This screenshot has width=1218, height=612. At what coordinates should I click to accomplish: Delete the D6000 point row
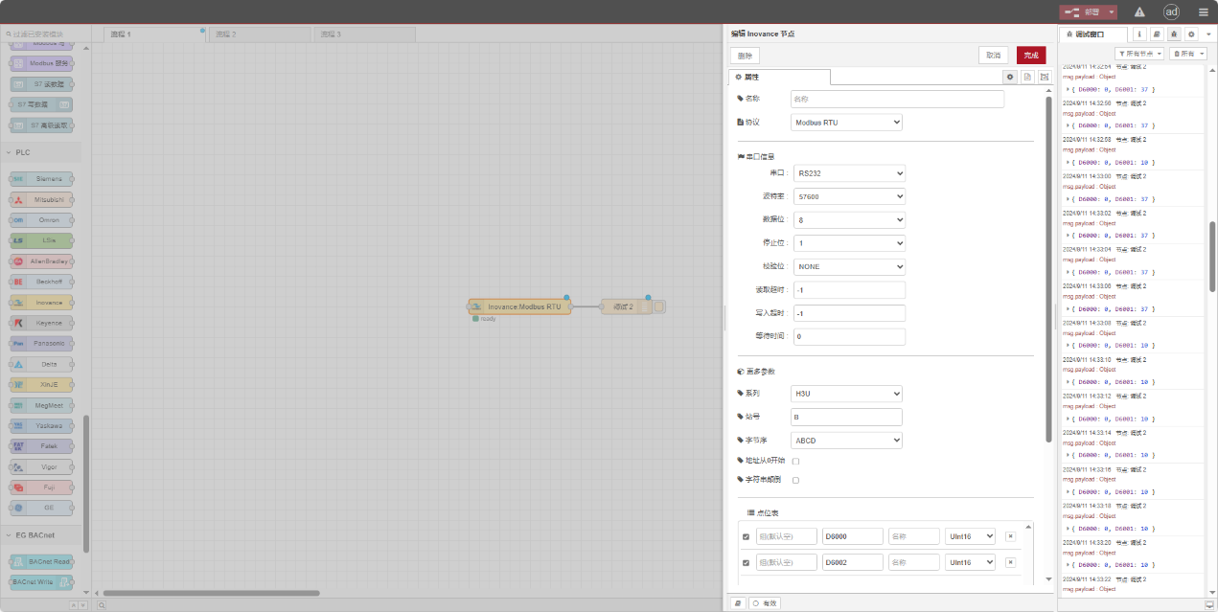click(x=1010, y=536)
